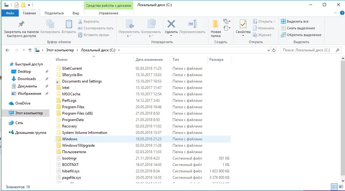Click Выделить все in ribbon
Screen dimensions: 345x191
(x=295, y=21)
